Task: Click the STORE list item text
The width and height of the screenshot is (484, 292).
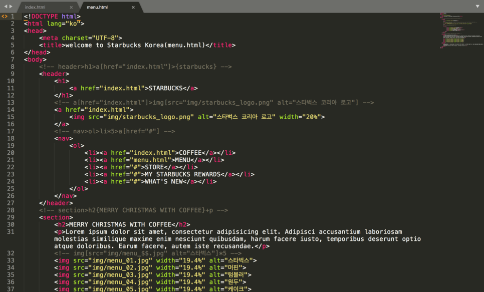Action: (154, 167)
